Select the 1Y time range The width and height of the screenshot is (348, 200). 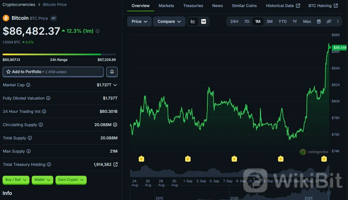pos(295,21)
